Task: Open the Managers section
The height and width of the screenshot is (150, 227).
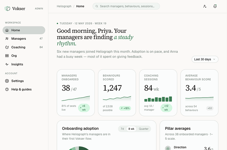Action: click(24, 39)
